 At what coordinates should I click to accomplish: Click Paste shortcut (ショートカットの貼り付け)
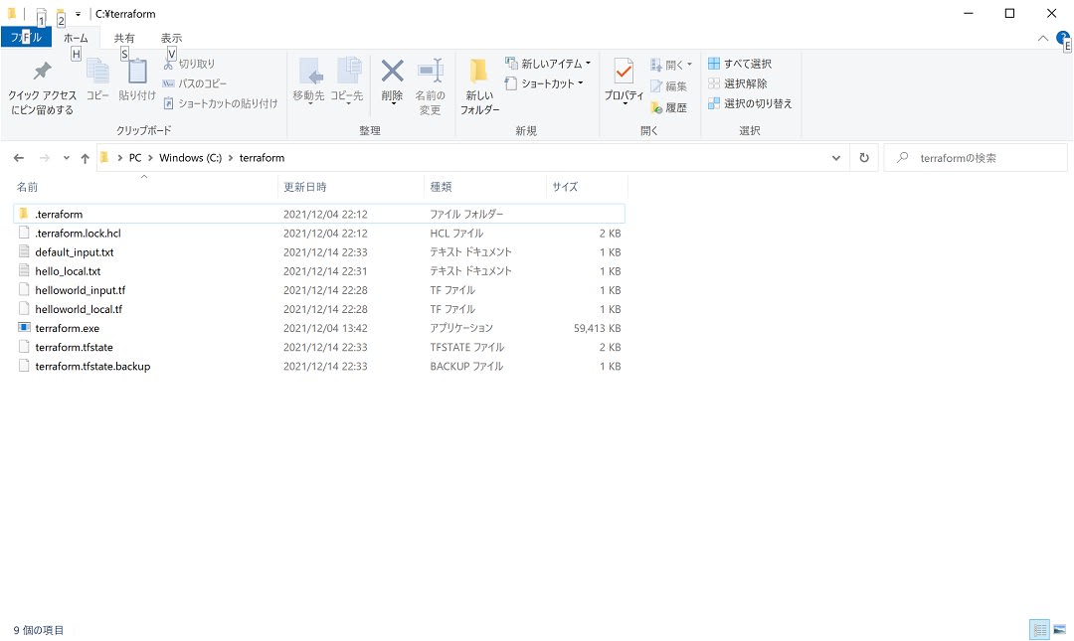point(220,103)
